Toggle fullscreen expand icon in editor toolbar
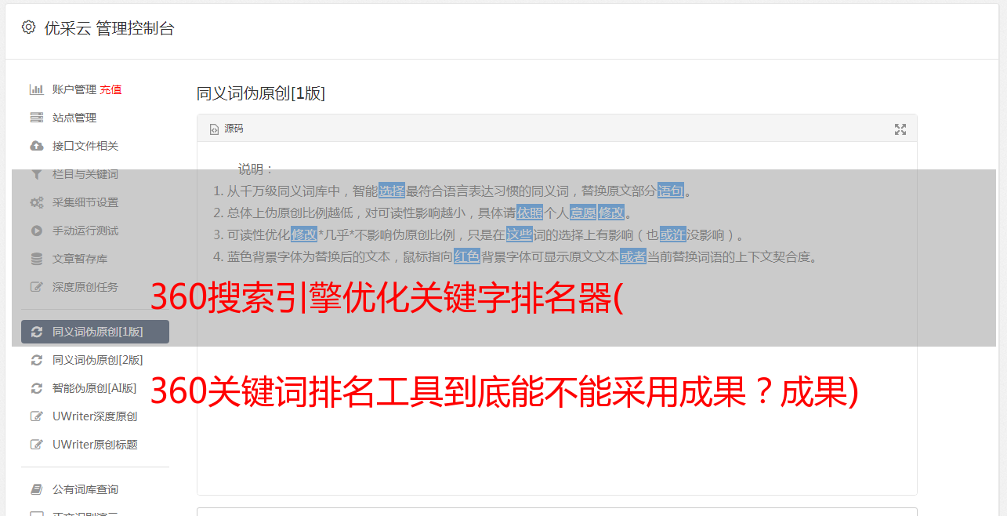Viewport: 1007px width, 516px height. [900, 129]
